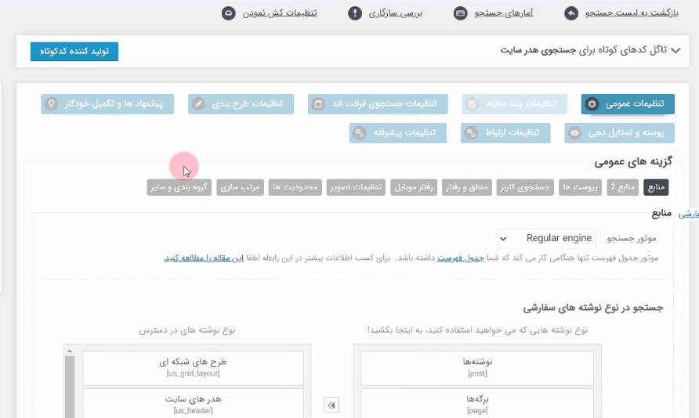699x418 pixels.
Task: Open تنظیمات پیشرفته settings section
Action: pyautogui.click(x=397, y=133)
